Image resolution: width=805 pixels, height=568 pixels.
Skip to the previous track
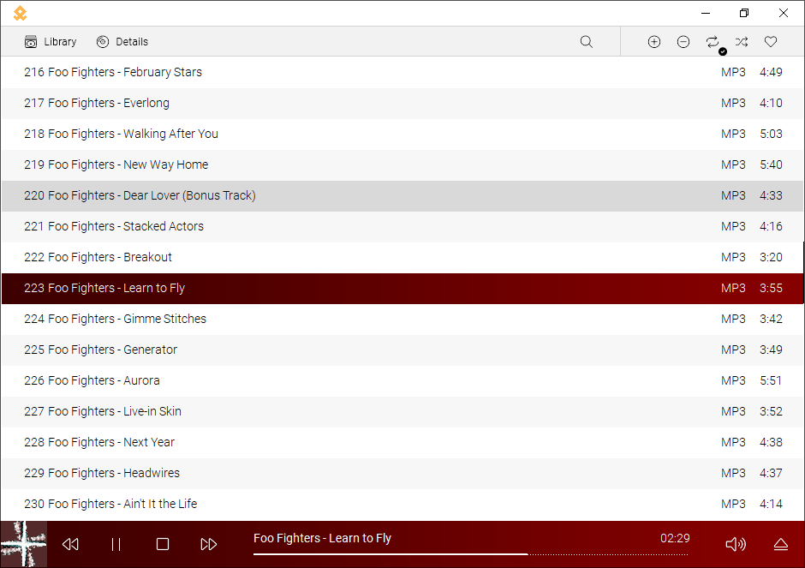click(71, 544)
